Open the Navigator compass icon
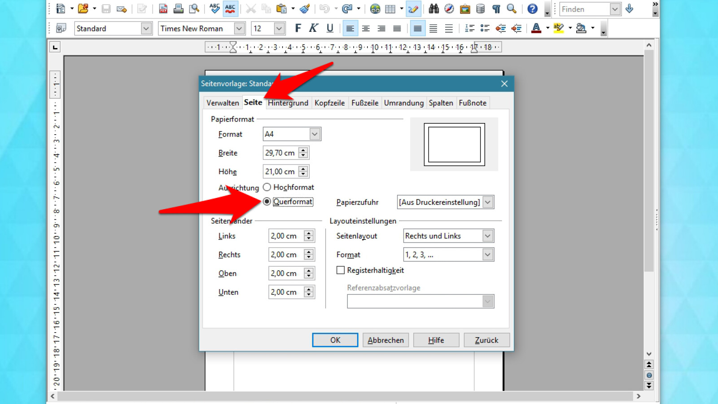Image resolution: width=718 pixels, height=404 pixels. (x=449, y=9)
